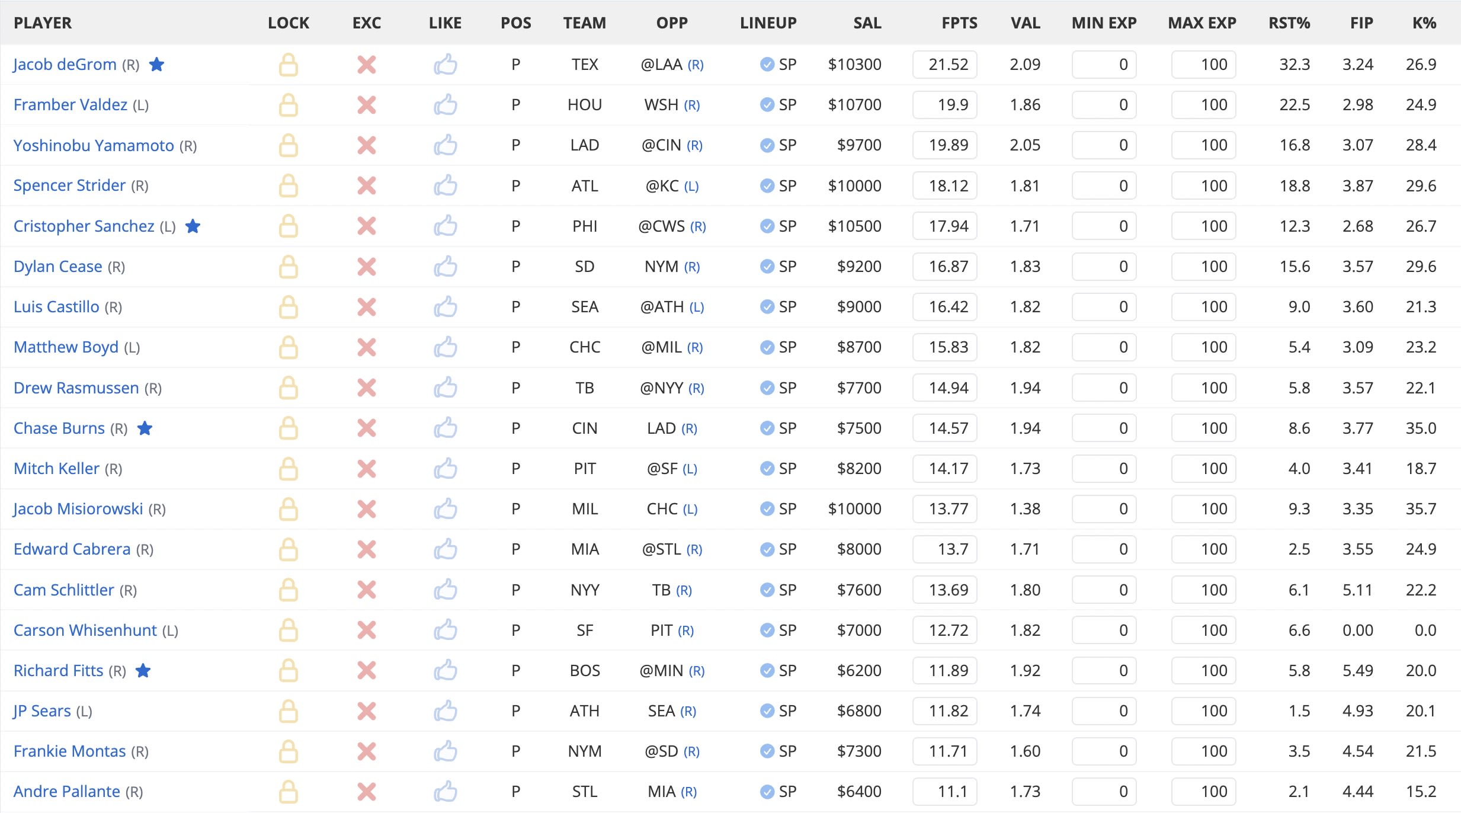Like Carson Whisenhunt with the thumbs-up

[x=445, y=630]
